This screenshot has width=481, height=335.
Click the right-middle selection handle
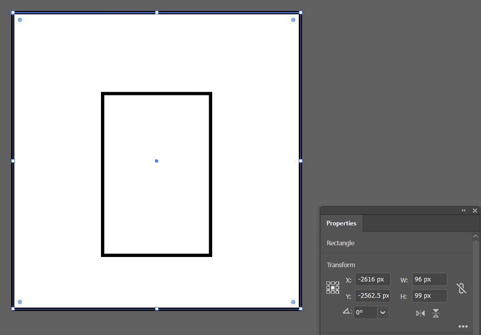[x=300, y=161]
